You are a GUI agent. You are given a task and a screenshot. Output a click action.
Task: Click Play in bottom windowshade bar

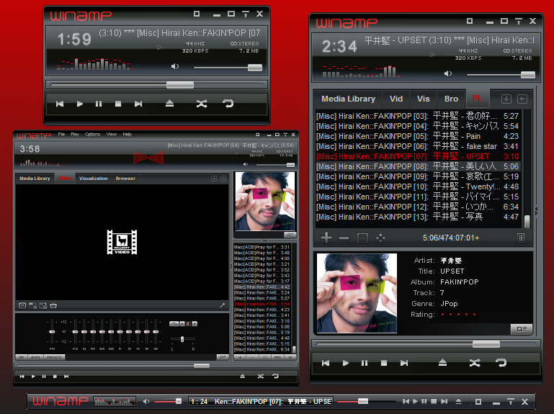(x=416, y=401)
